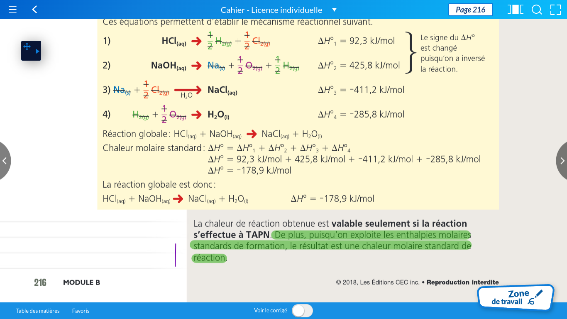Select the purple vertical line annotation
Viewport: 567px width, 319px height.
176,255
